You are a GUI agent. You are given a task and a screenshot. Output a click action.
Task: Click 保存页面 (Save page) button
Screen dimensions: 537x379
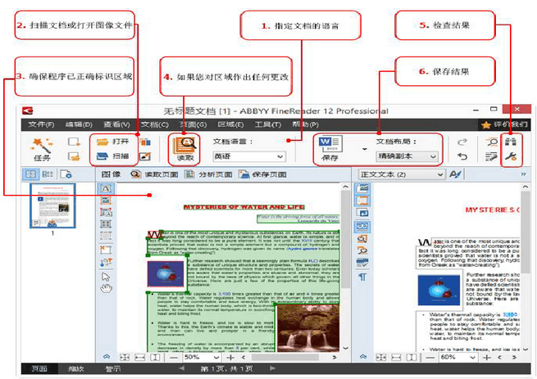coord(262,174)
